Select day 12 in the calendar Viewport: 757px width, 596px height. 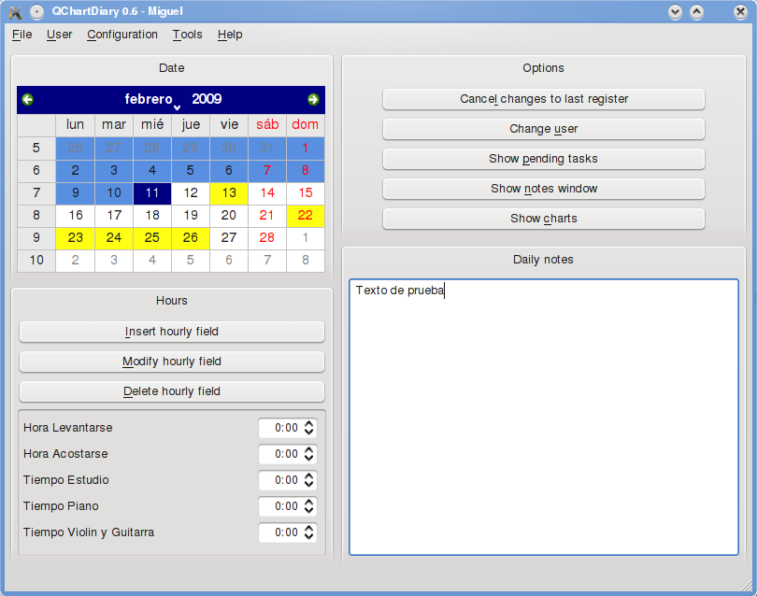click(191, 193)
